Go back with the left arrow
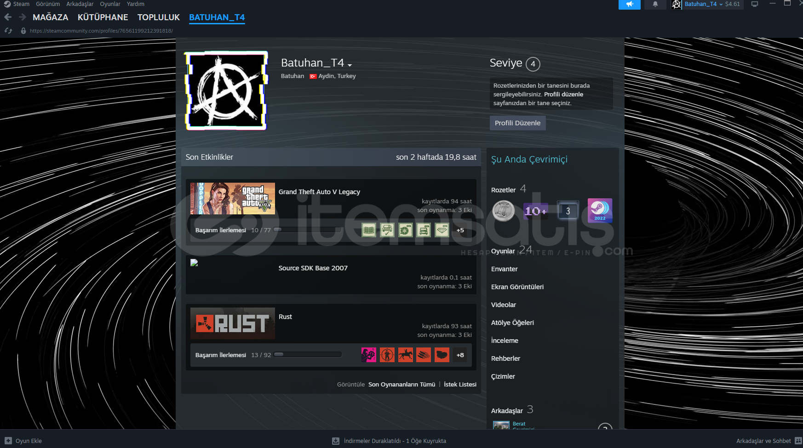 8,17
